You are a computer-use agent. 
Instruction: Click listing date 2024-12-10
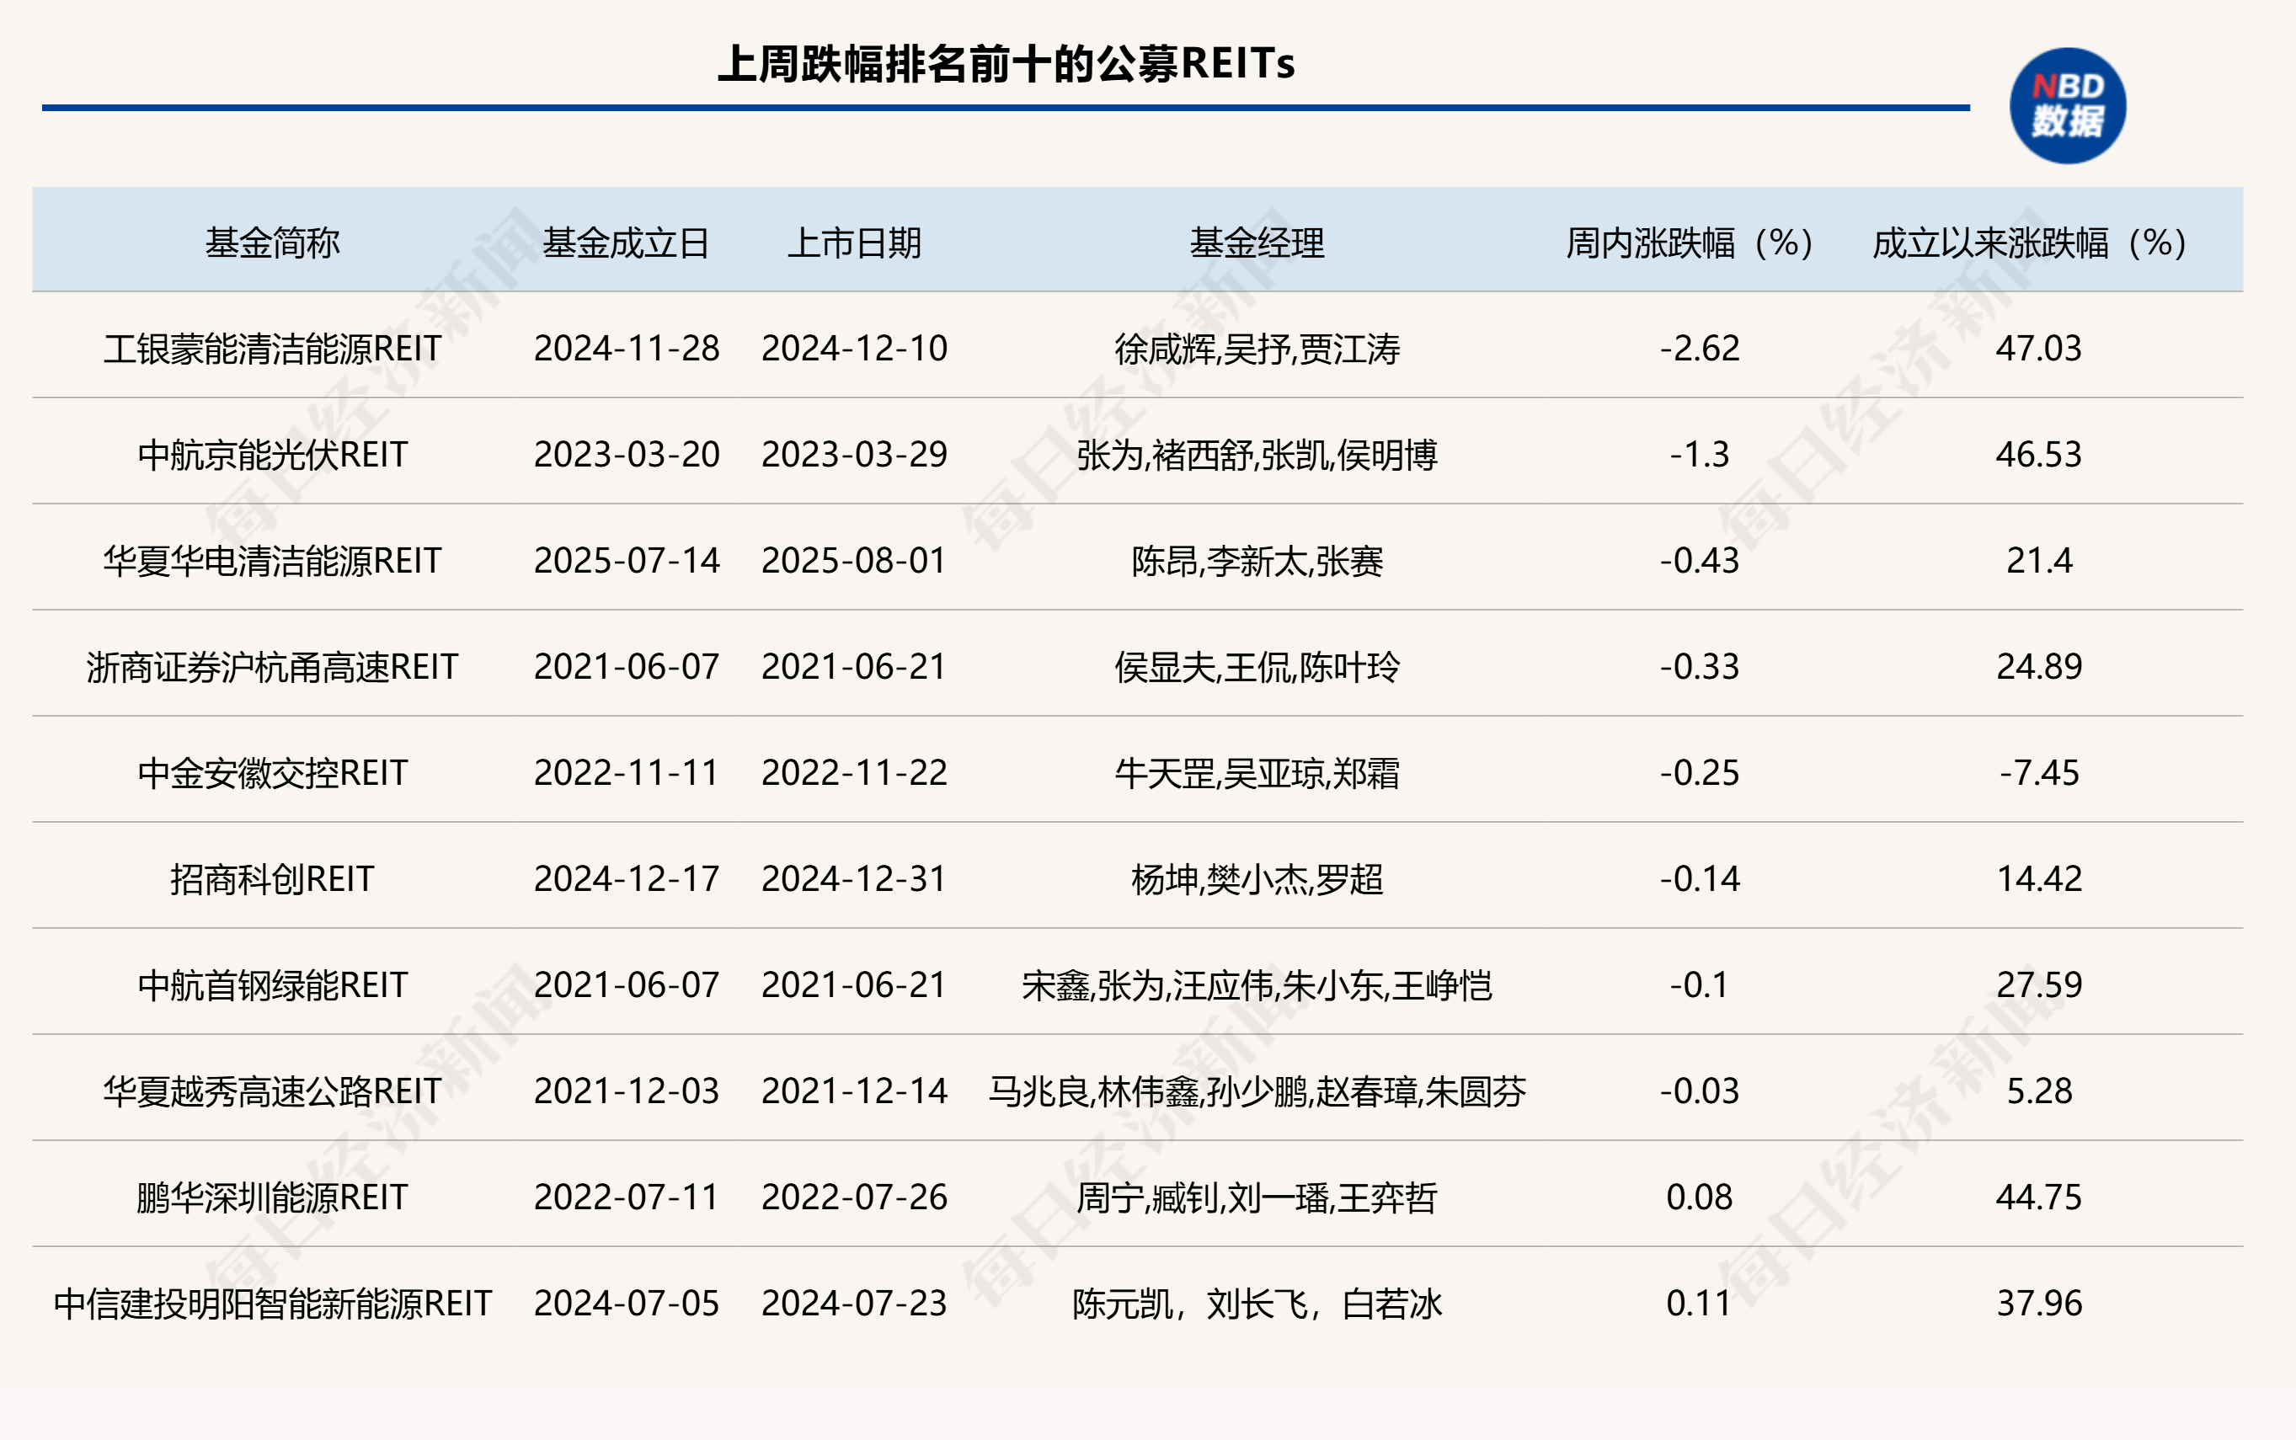tap(854, 349)
